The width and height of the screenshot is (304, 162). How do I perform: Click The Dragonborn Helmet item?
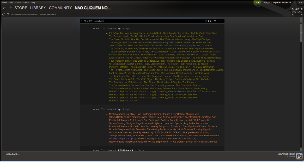tap(201, 49)
